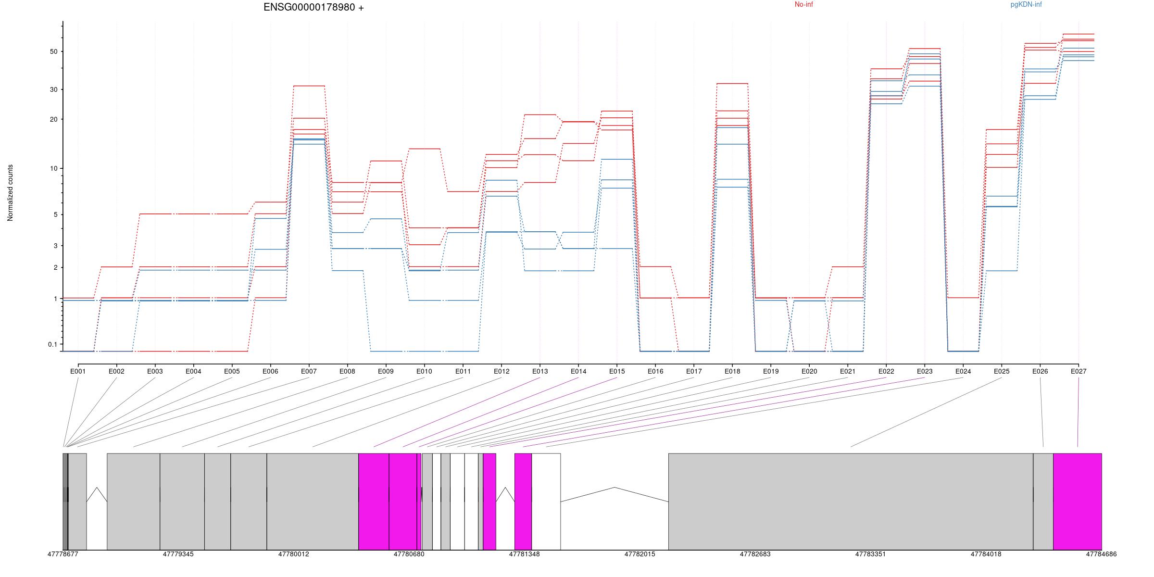Click genomic coordinate 47784686 label

(x=1101, y=554)
